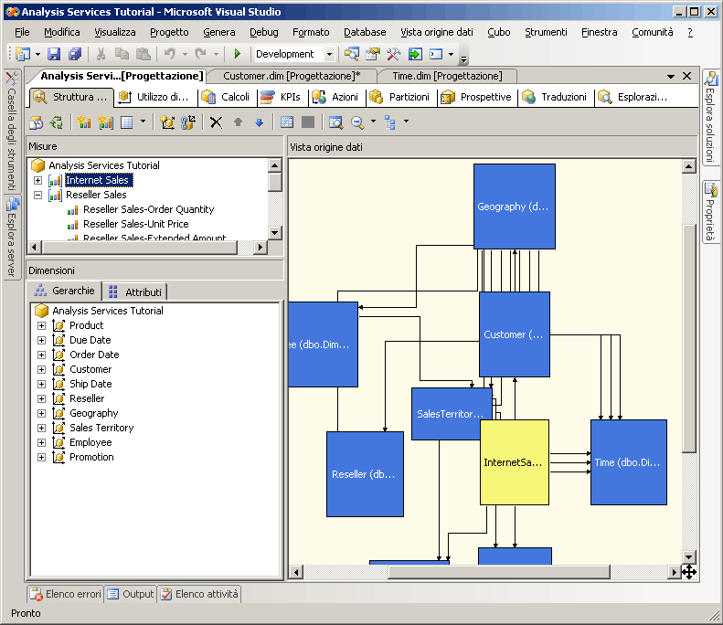Screen dimensions: 723x625
Task: Expand the Product dimension node
Action: 41,325
